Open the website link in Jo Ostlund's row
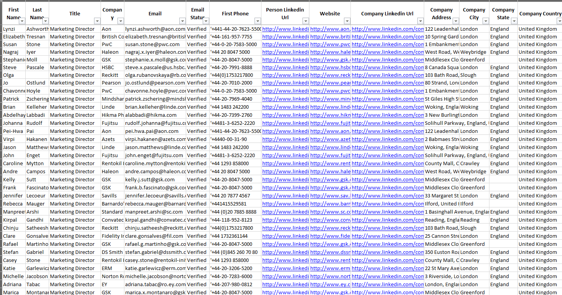This screenshot has height=295, width=562. pos(330,83)
